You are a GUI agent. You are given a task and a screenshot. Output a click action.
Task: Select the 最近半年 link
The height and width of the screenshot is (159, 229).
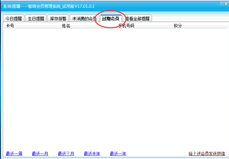92,154
